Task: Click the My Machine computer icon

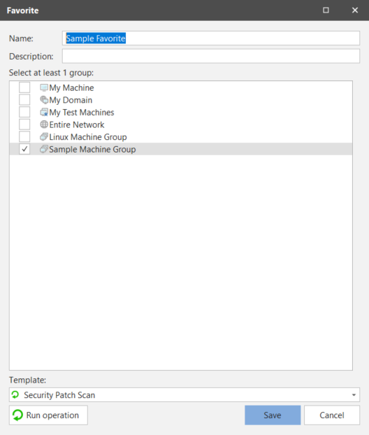Action: (x=44, y=87)
